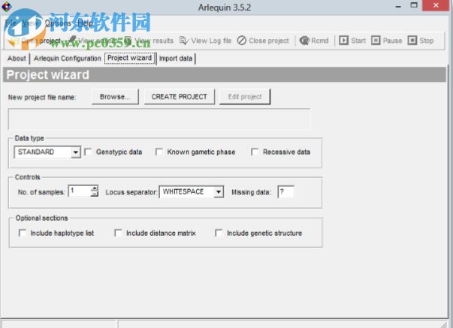Check Known gametic phase
This screenshot has width=453, height=328.
(x=159, y=152)
